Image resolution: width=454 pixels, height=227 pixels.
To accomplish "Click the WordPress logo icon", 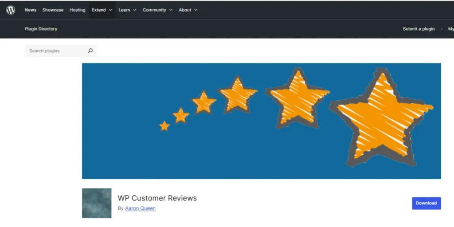I will click(x=11, y=10).
